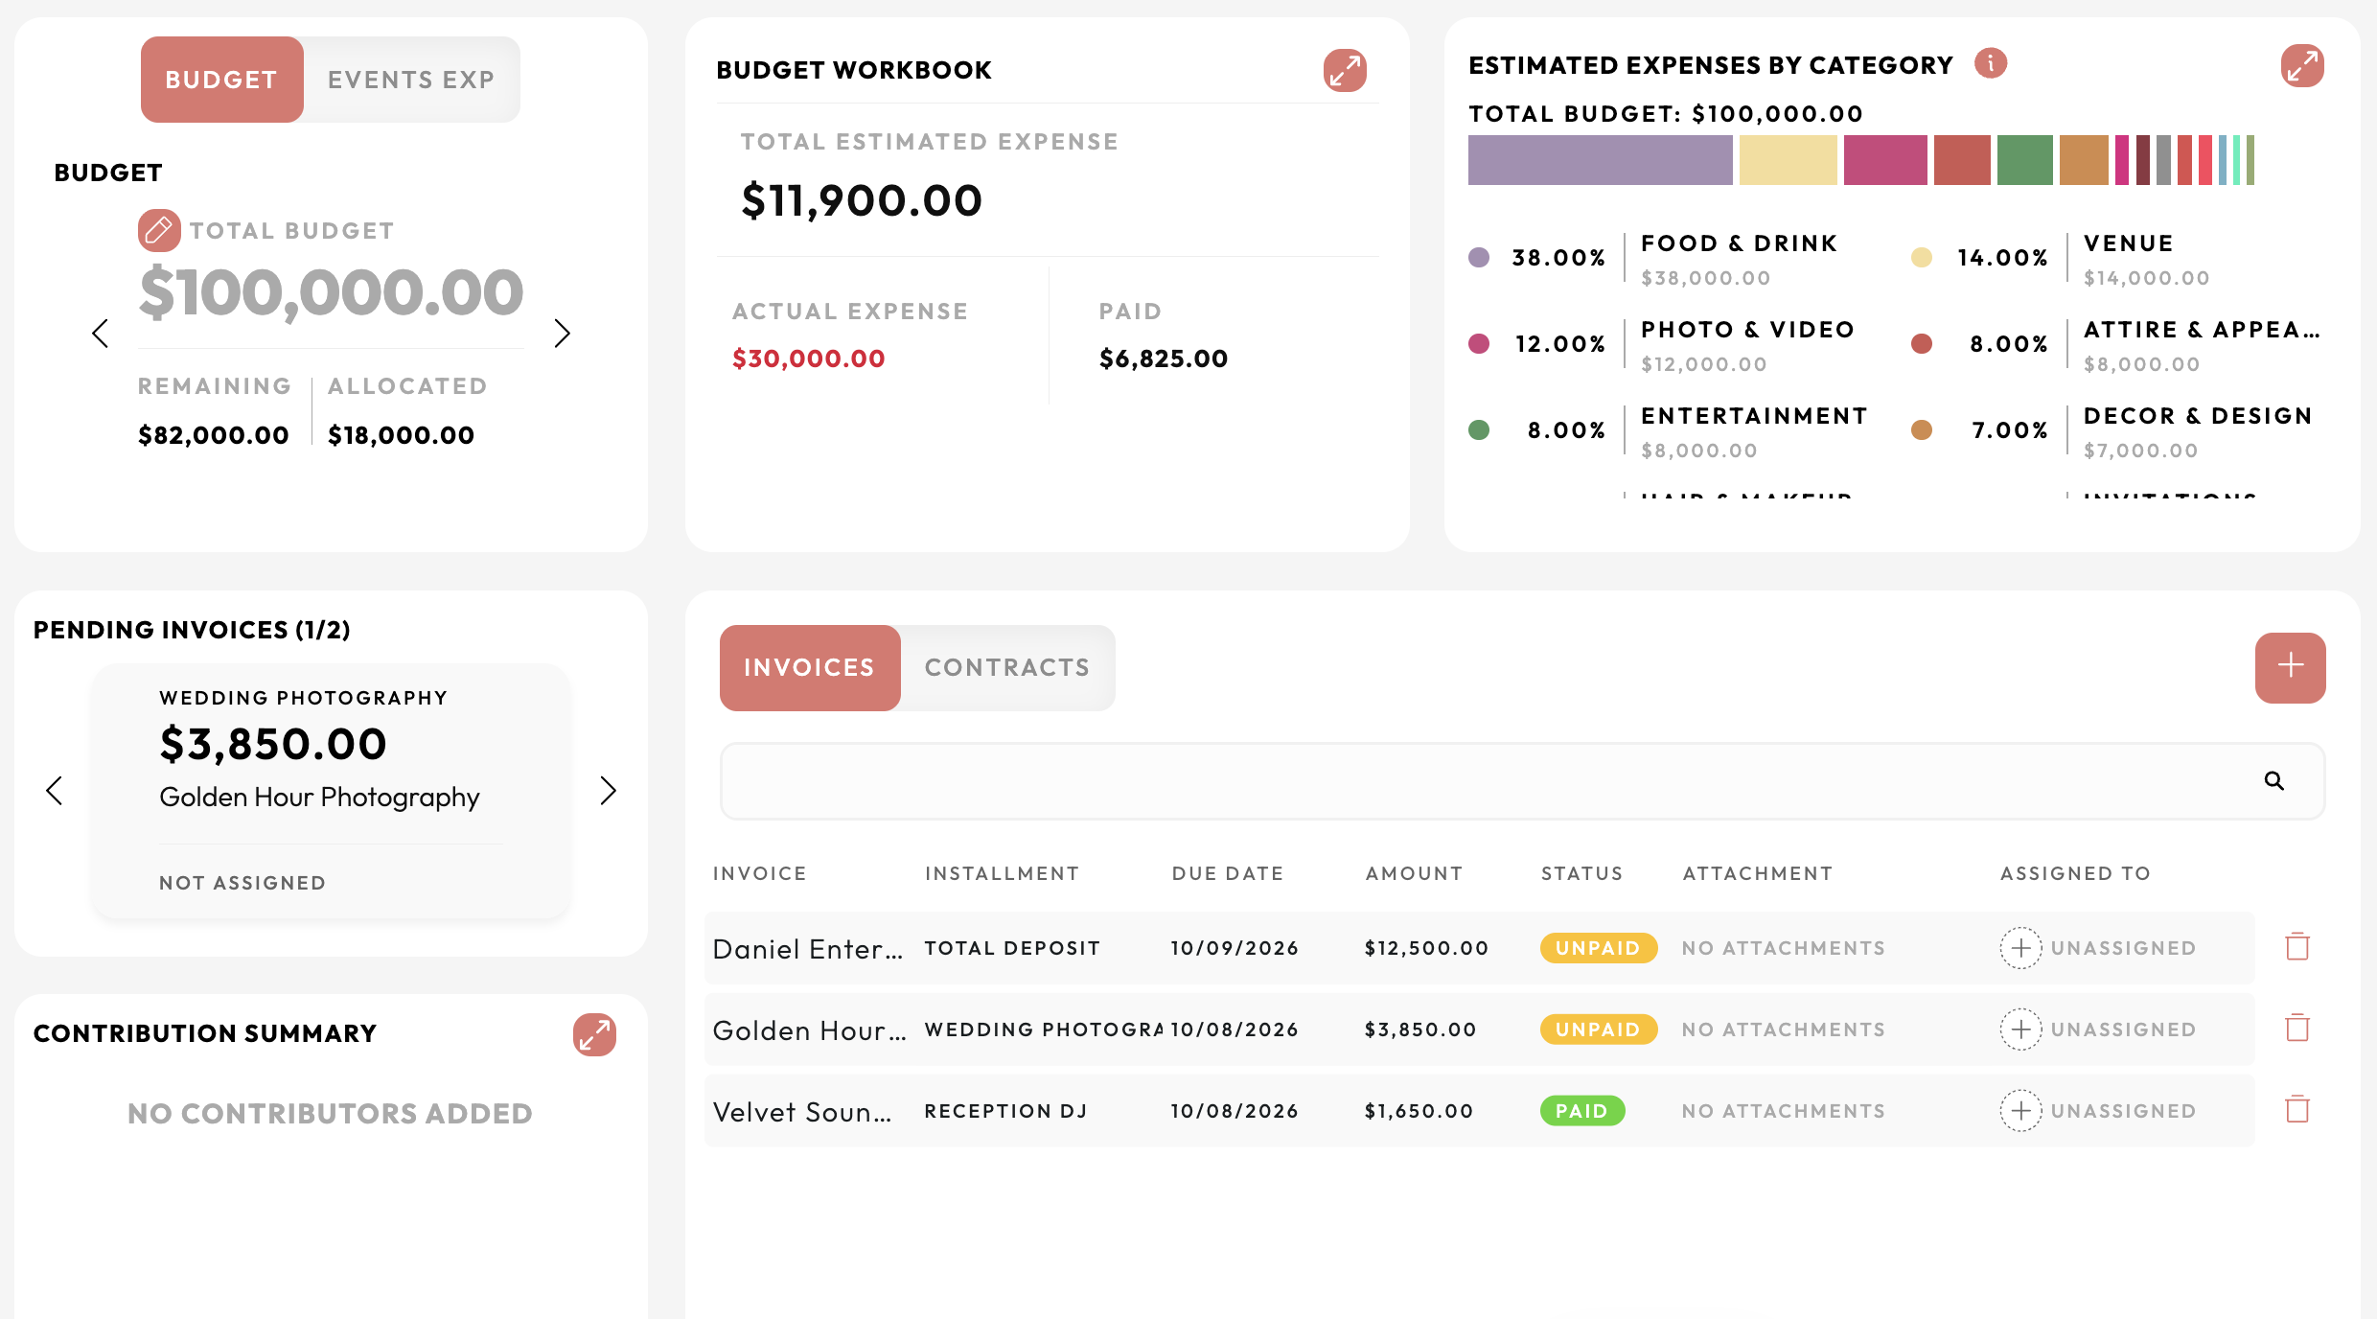Sort by the Due Date column header

coord(1227,873)
